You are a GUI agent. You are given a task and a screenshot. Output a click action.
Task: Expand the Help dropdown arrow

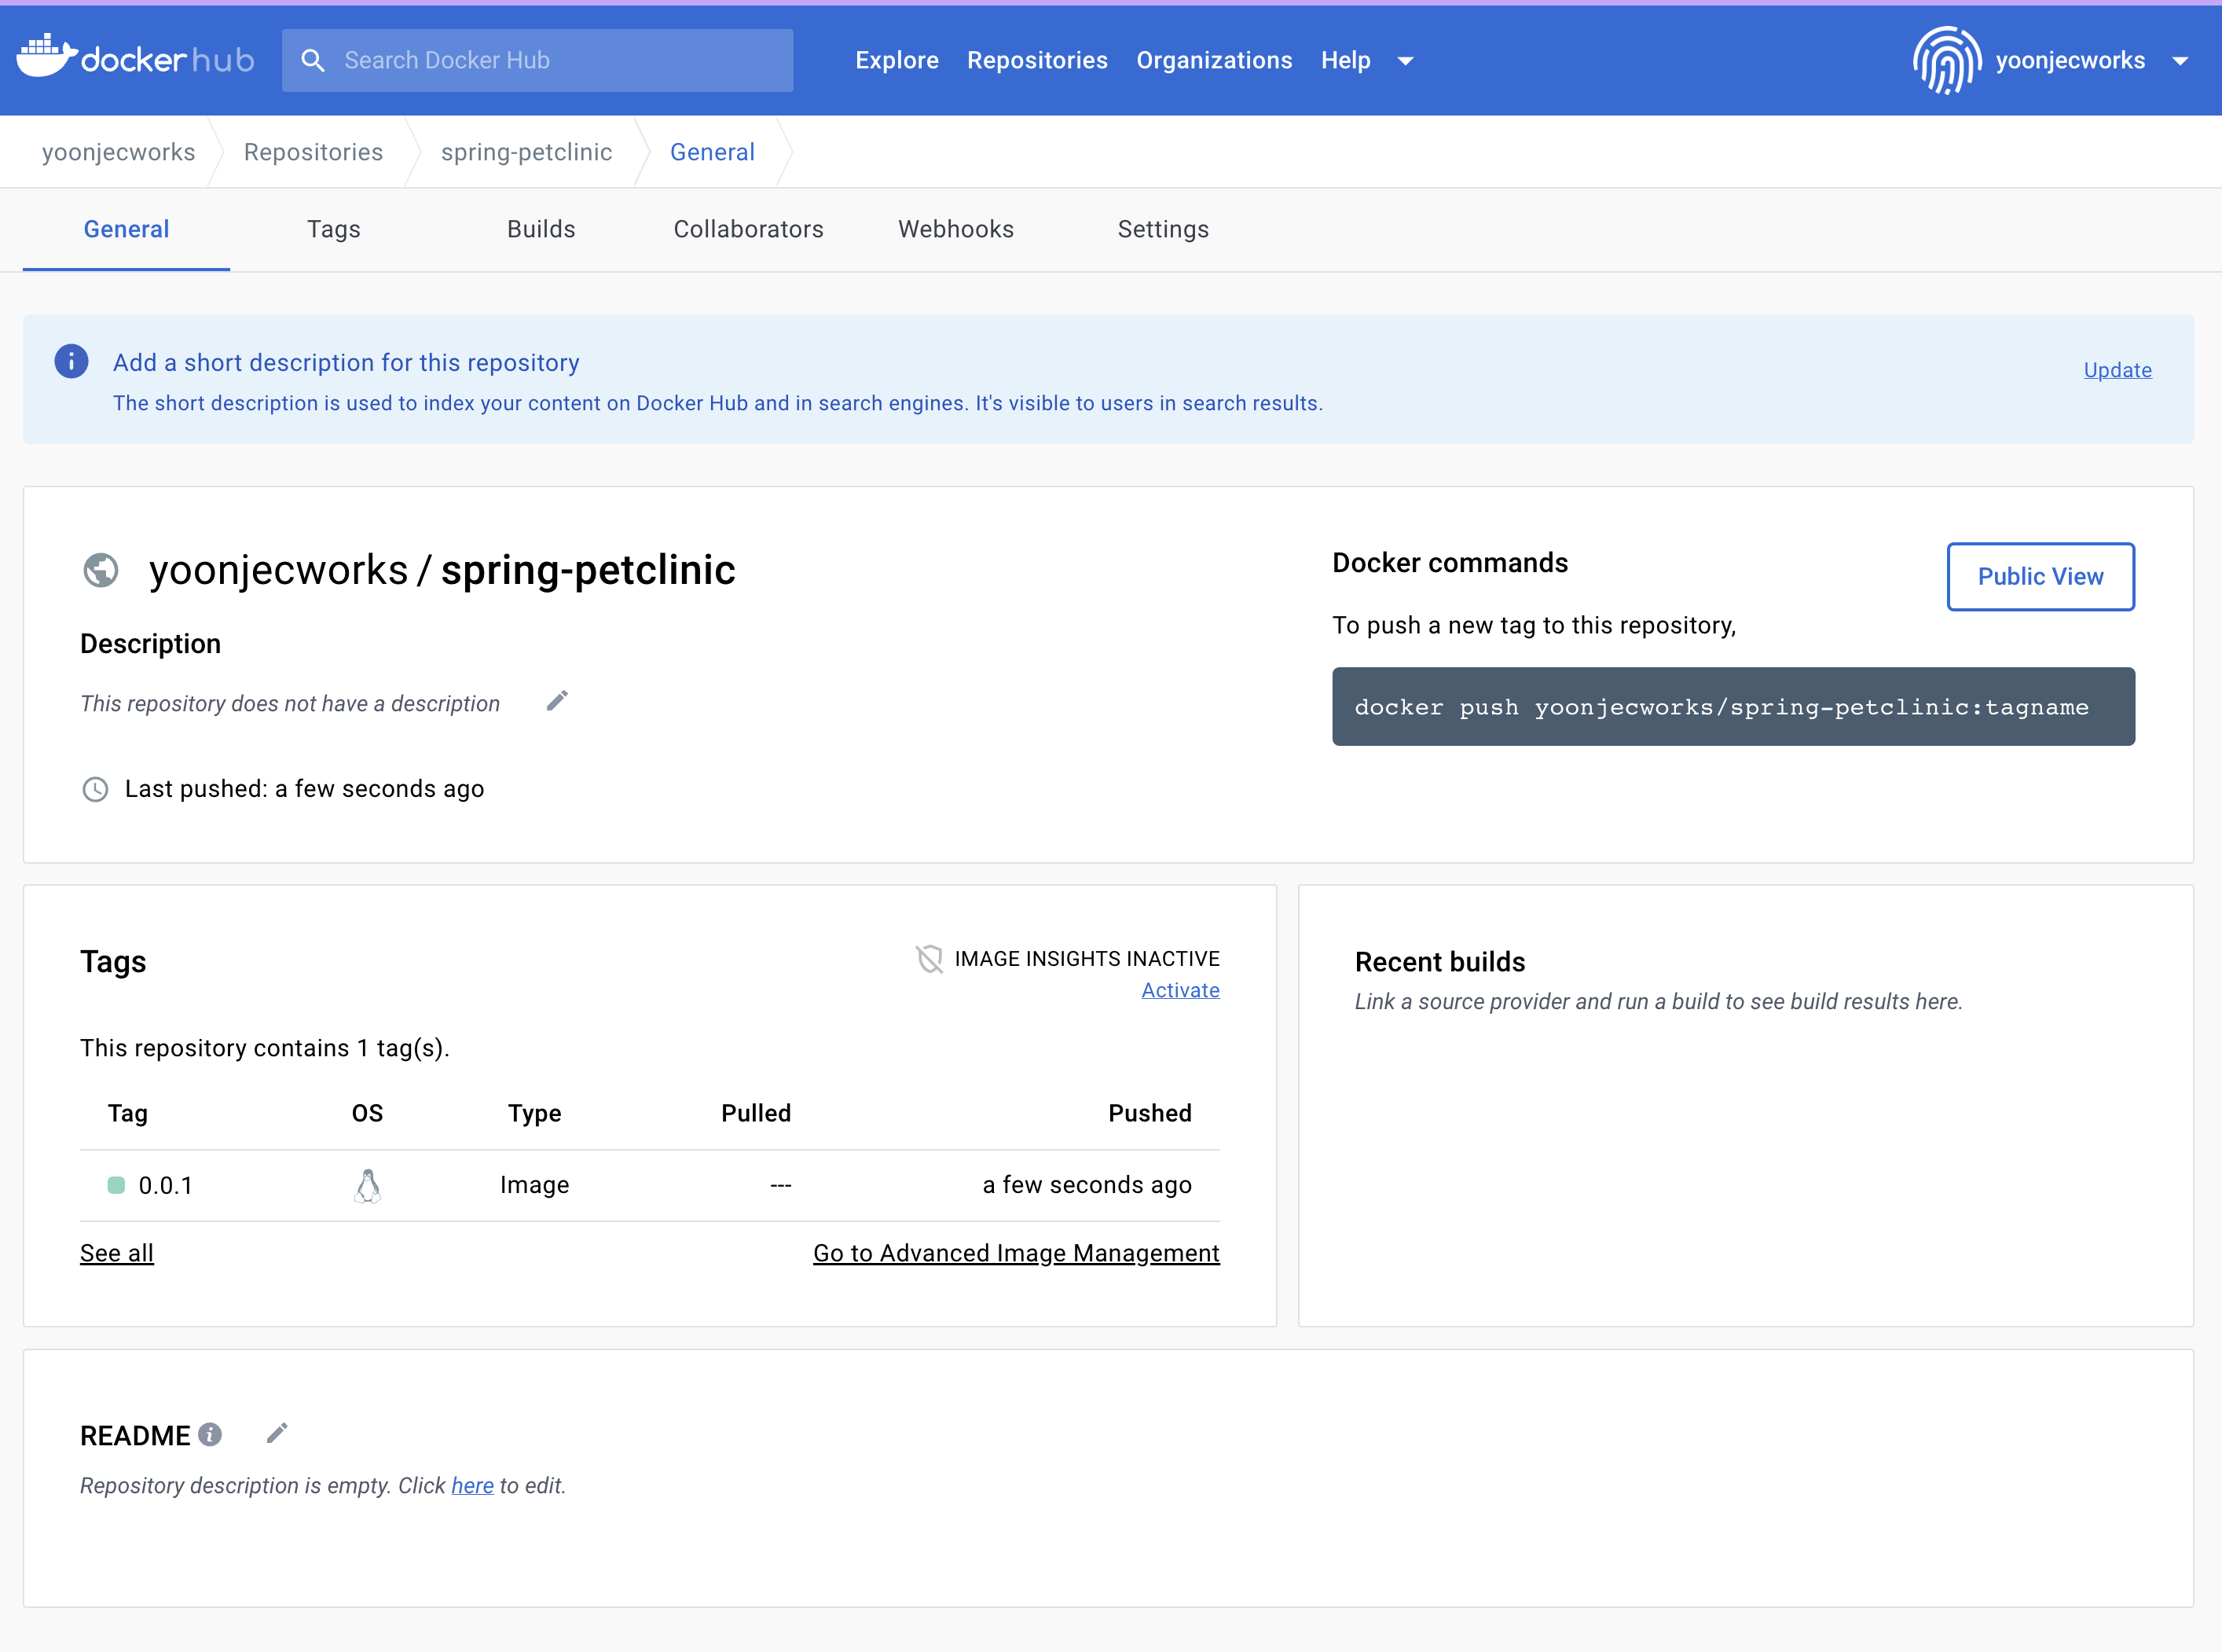click(1406, 61)
